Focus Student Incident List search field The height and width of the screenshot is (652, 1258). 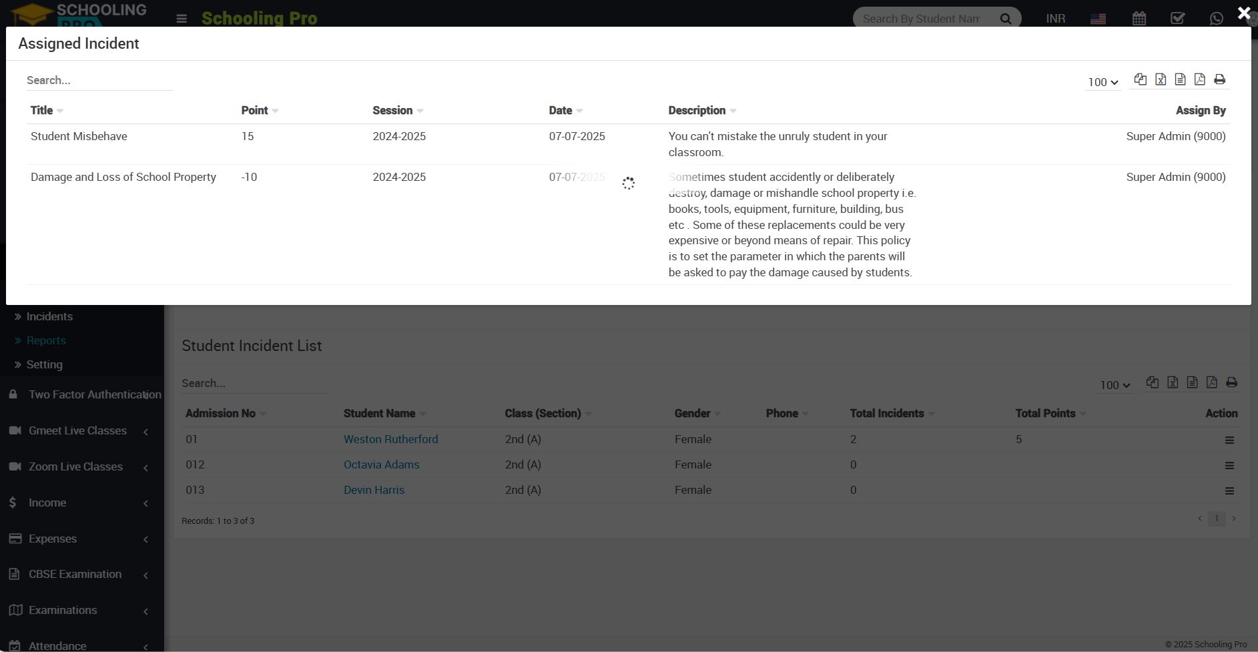[255, 383]
